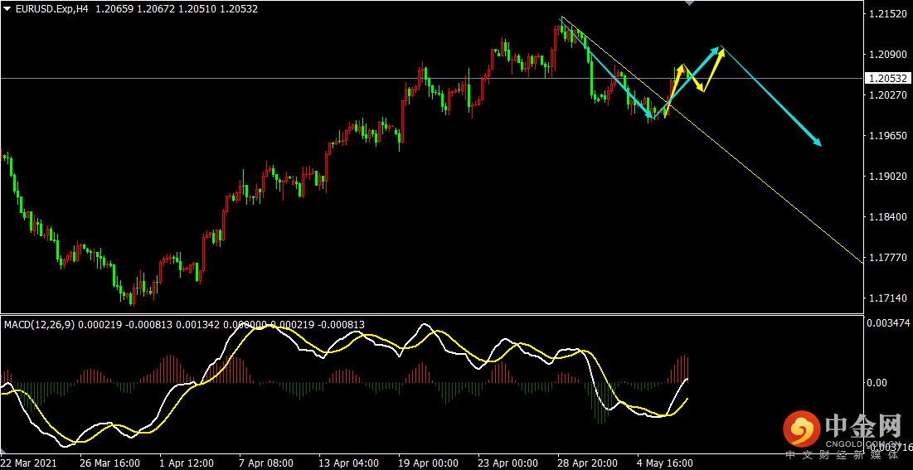The image size is (913, 470).
Task: Click the 1.20270 price scale label
Action: [886, 95]
